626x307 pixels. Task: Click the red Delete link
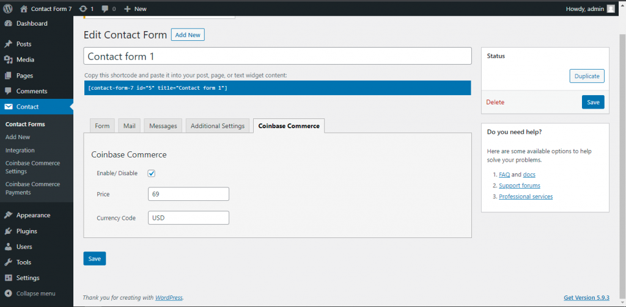[x=495, y=103]
